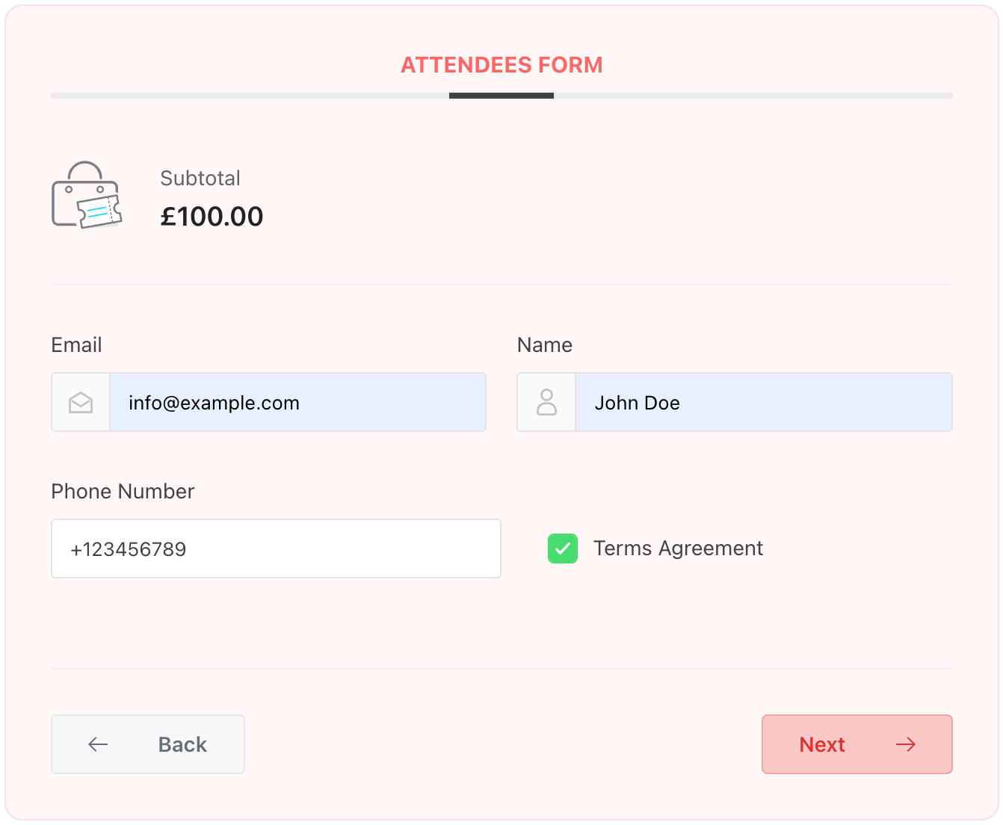
Task: Uncheck the green Terms Agreement checkbox
Action: [563, 549]
